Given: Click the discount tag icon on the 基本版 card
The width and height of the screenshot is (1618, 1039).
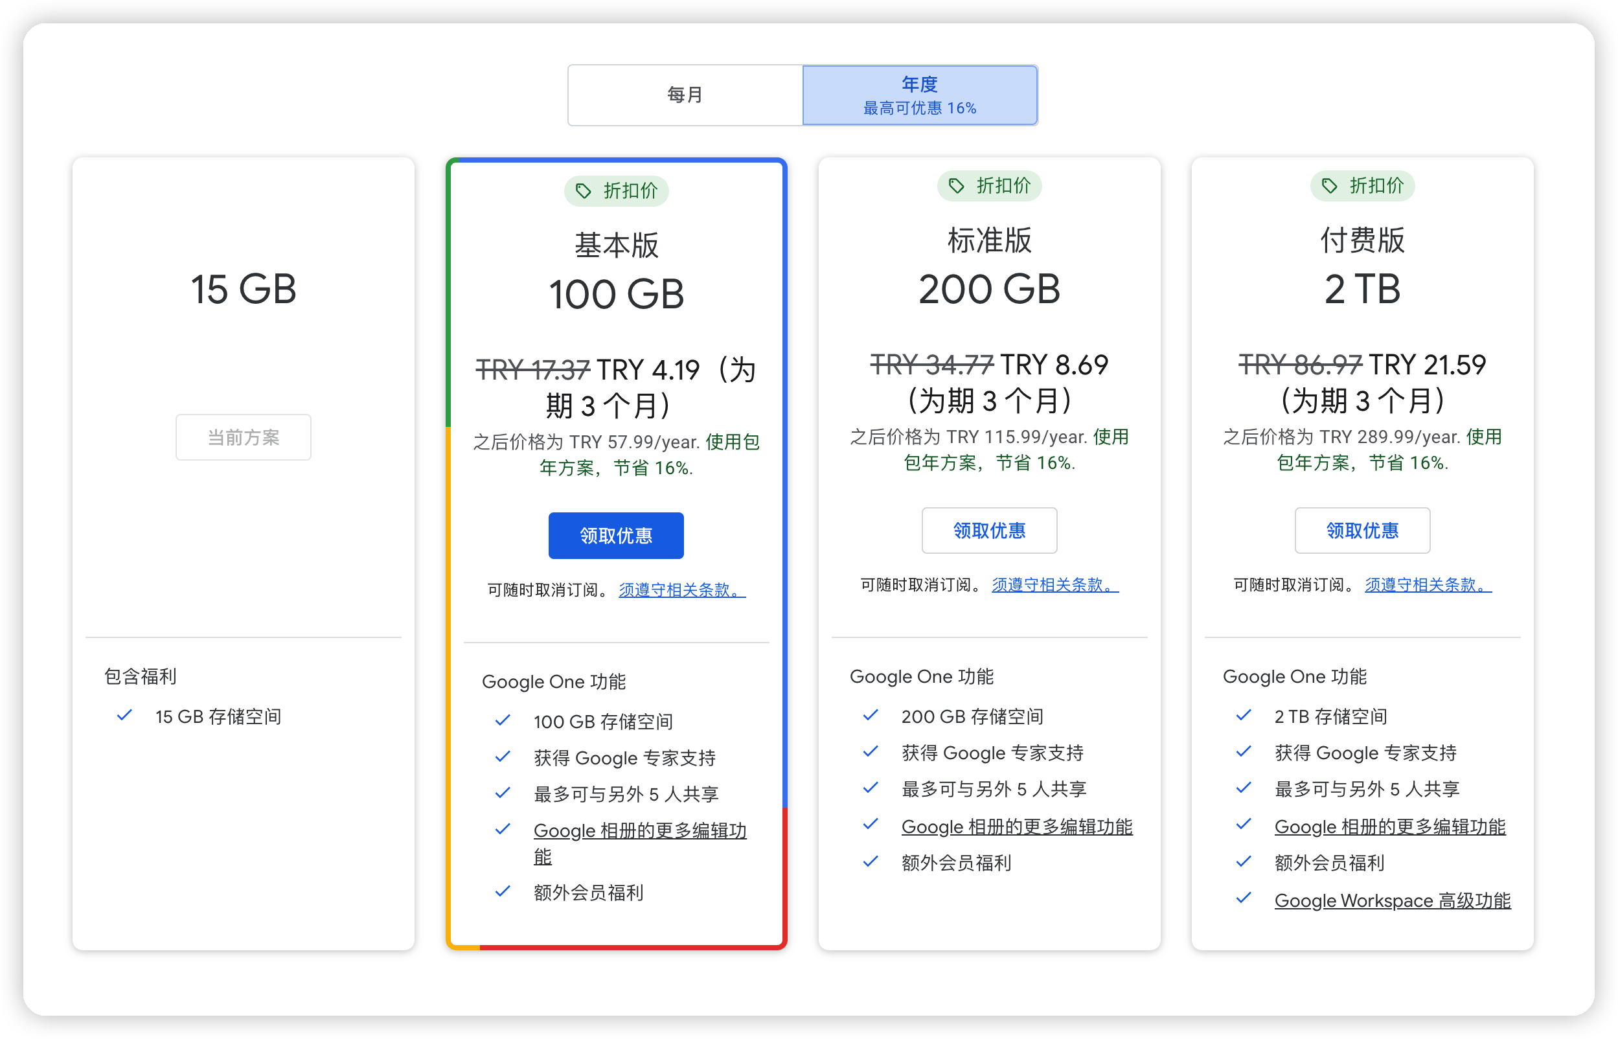Looking at the screenshot, I should (583, 191).
